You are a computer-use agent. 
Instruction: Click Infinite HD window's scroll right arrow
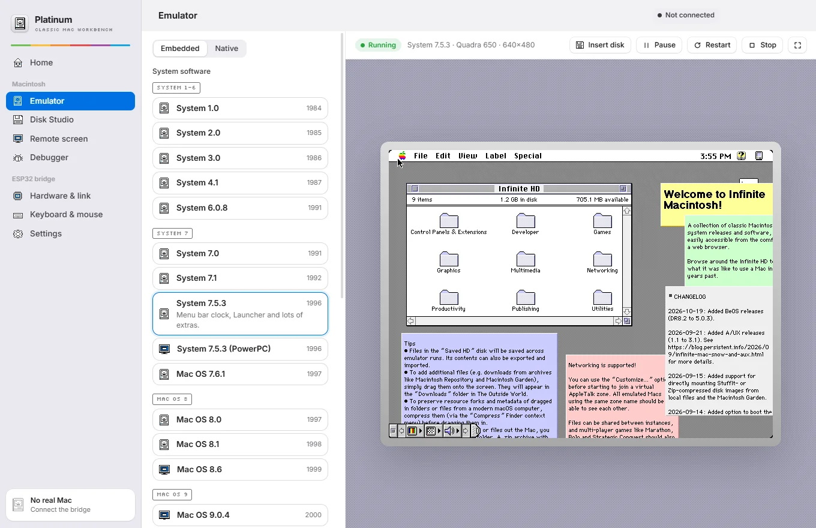[x=618, y=321]
